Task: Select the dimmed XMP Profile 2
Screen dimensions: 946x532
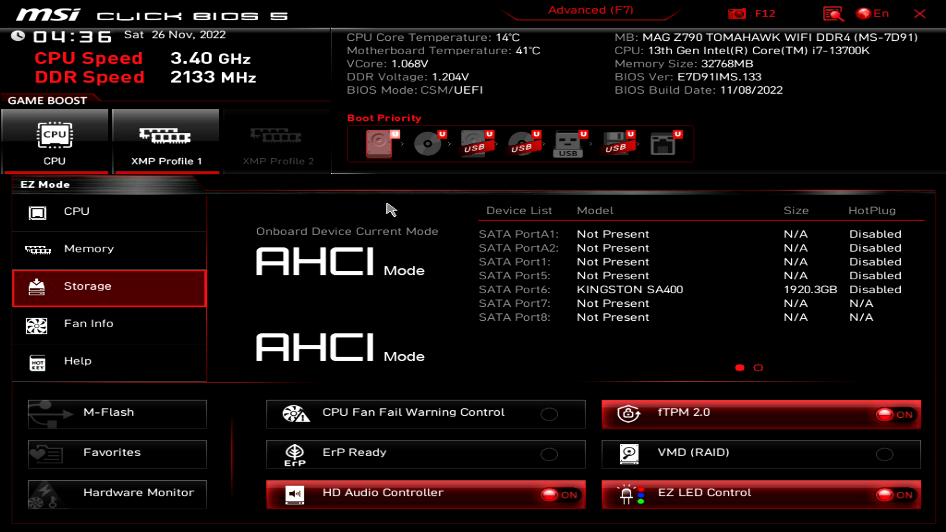Action: click(277, 141)
